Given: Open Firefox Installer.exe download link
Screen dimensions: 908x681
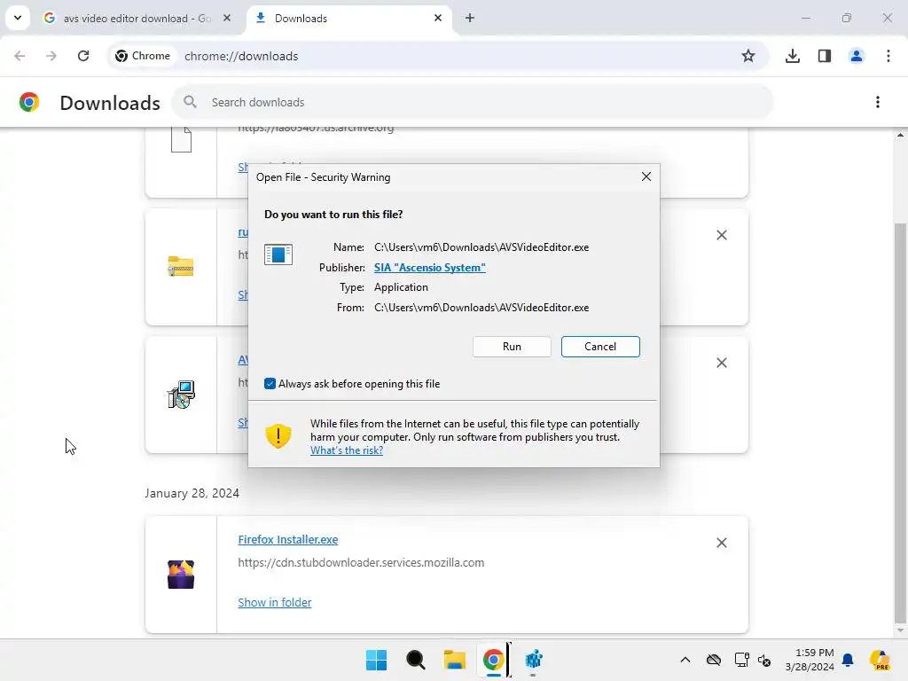Looking at the screenshot, I should (288, 539).
